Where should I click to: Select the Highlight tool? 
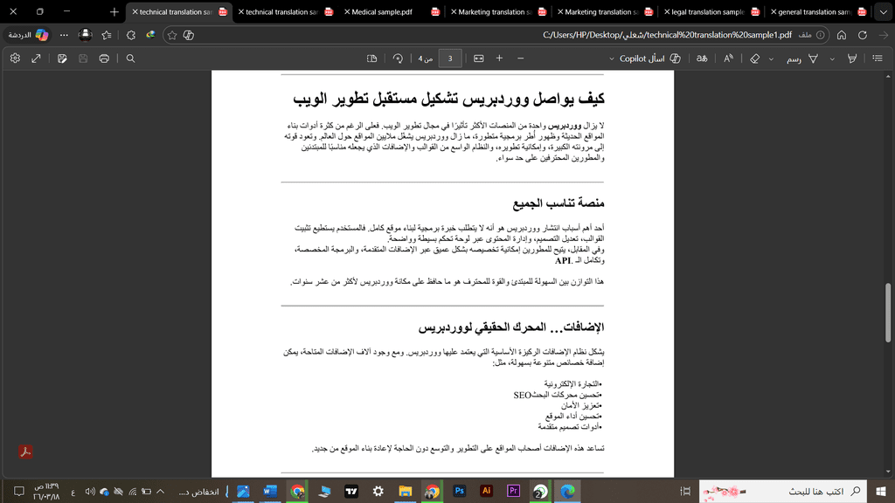pyautogui.click(x=852, y=59)
